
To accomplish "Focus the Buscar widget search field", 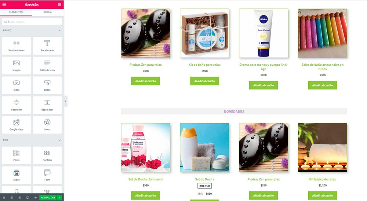I will click(32, 22).
